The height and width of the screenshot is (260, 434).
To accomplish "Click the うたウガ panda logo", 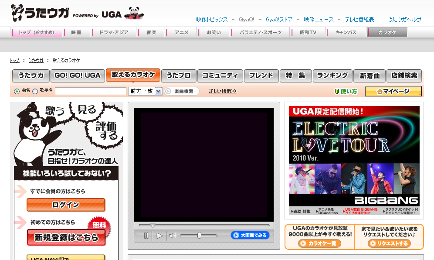I will (x=40, y=13).
